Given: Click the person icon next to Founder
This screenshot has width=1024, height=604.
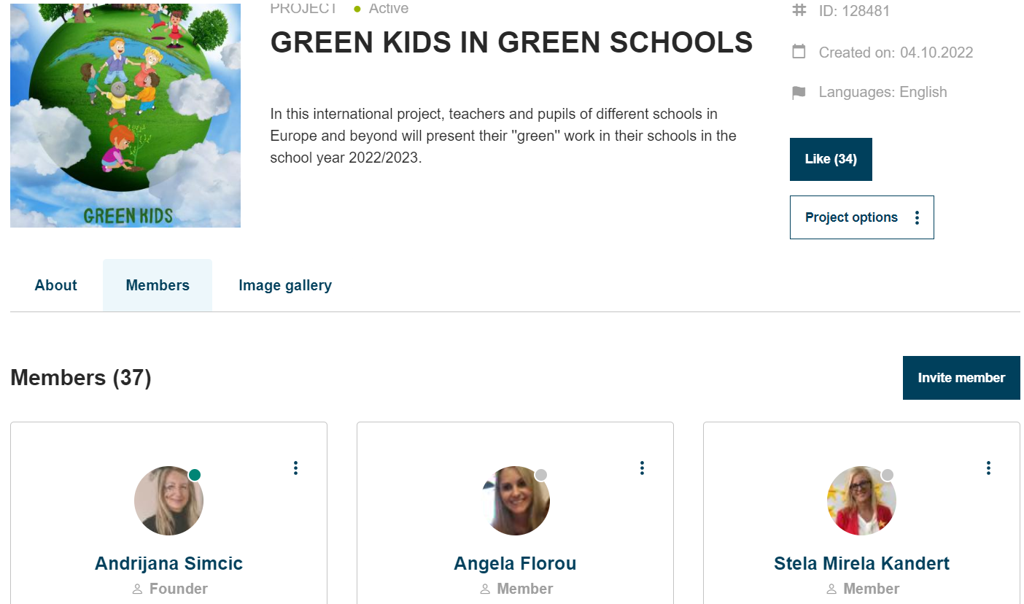Looking at the screenshot, I should pos(137,589).
